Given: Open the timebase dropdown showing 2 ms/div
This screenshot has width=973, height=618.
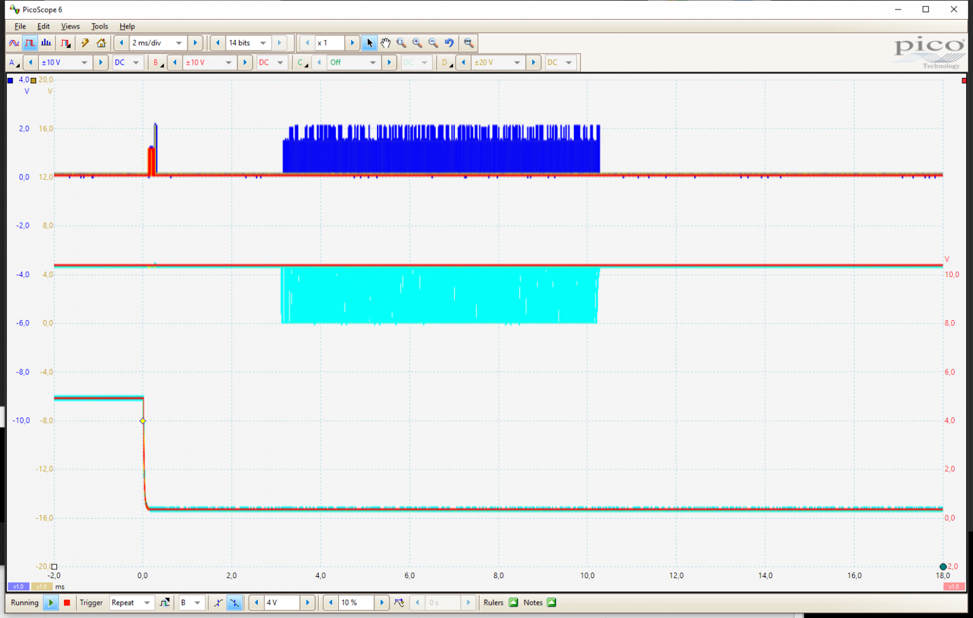Looking at the screenshot, I should coord(155,42).
